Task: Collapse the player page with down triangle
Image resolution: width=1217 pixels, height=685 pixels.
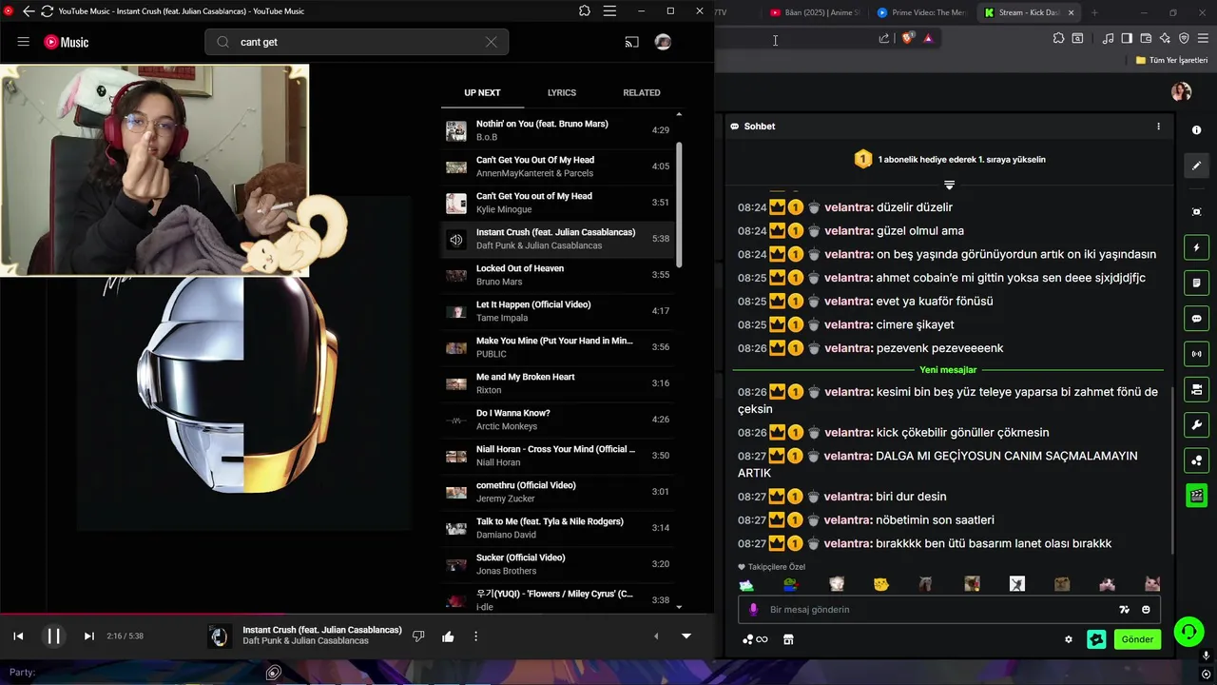Action: pyautogui.click(x=686, y=636)
